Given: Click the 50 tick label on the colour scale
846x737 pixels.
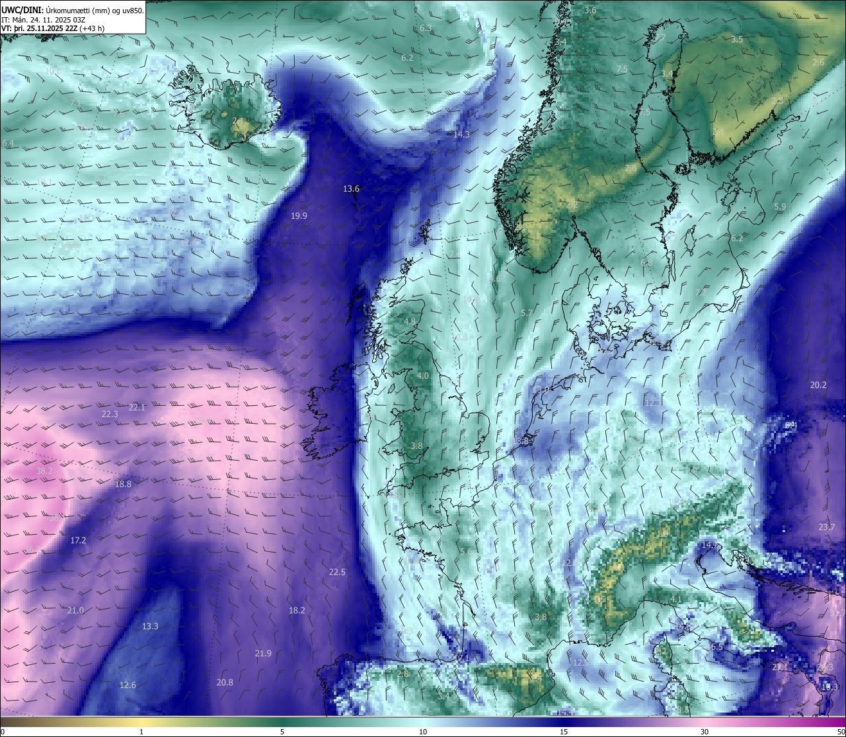Looking at the screenshot, I should (841, 732).
